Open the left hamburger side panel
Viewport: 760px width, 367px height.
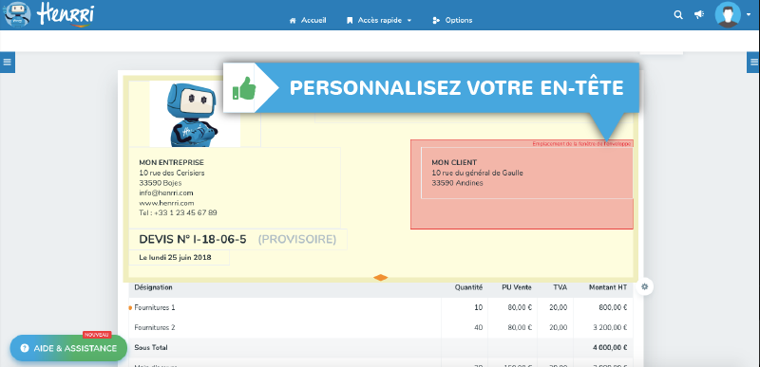click(8, 62)
